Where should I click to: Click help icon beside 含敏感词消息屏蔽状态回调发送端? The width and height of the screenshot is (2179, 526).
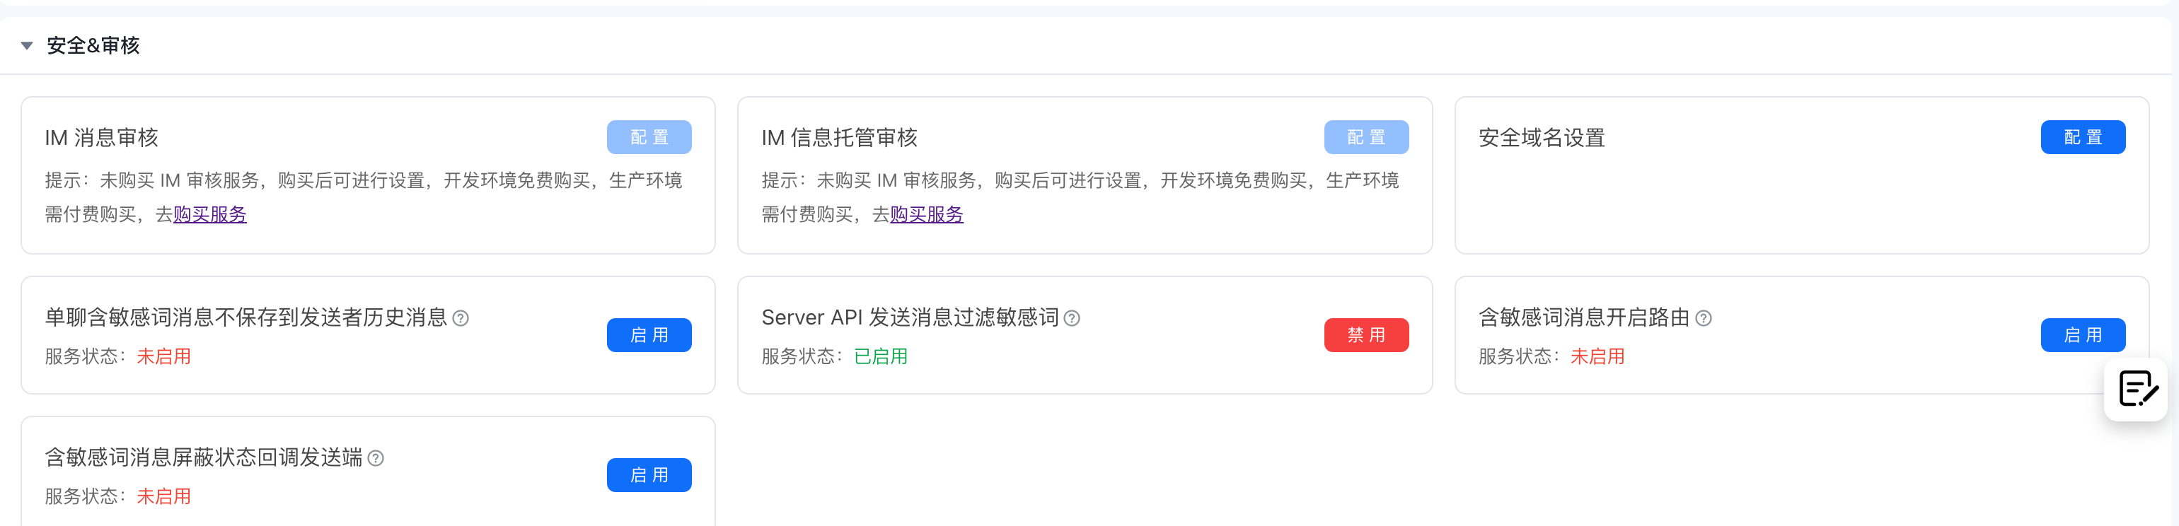[x=376, y=458]
